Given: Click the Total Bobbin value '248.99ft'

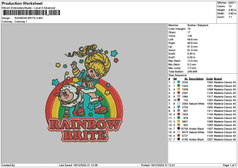Looking at the screenshot, I should pos(192,72).
